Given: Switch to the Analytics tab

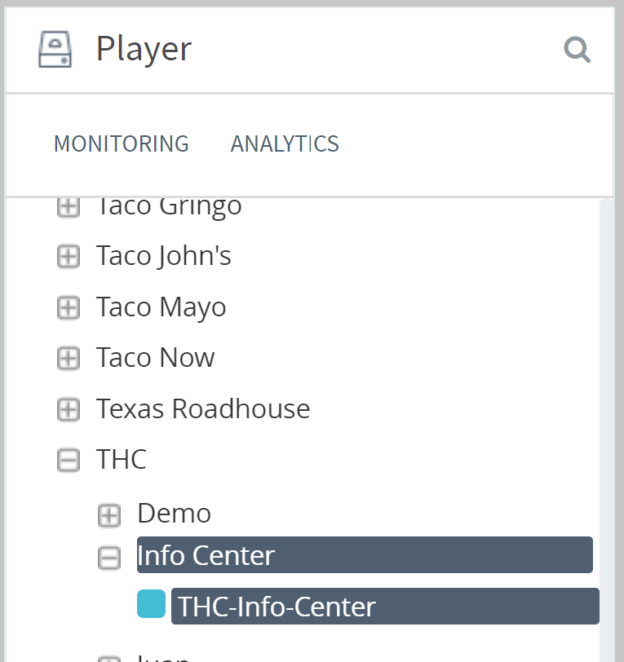Looking at the screenshot, I should click(285, 143).
